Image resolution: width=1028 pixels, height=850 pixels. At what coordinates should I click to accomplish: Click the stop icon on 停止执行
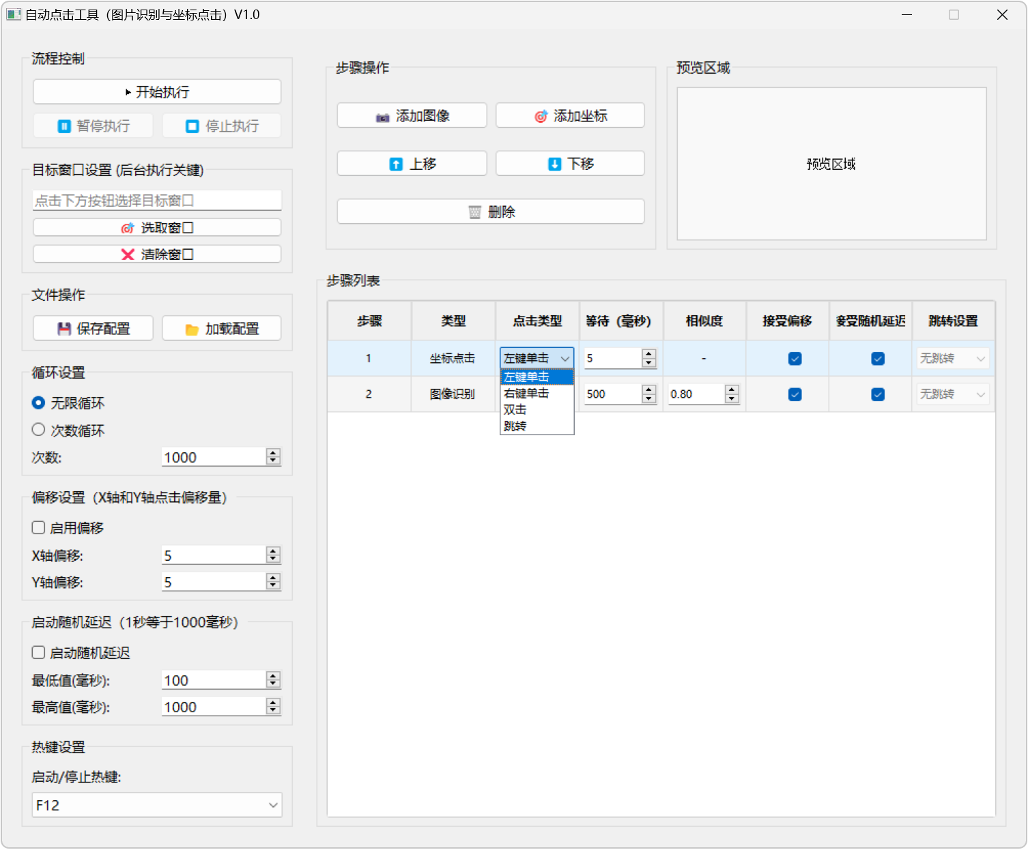[192, 126]
